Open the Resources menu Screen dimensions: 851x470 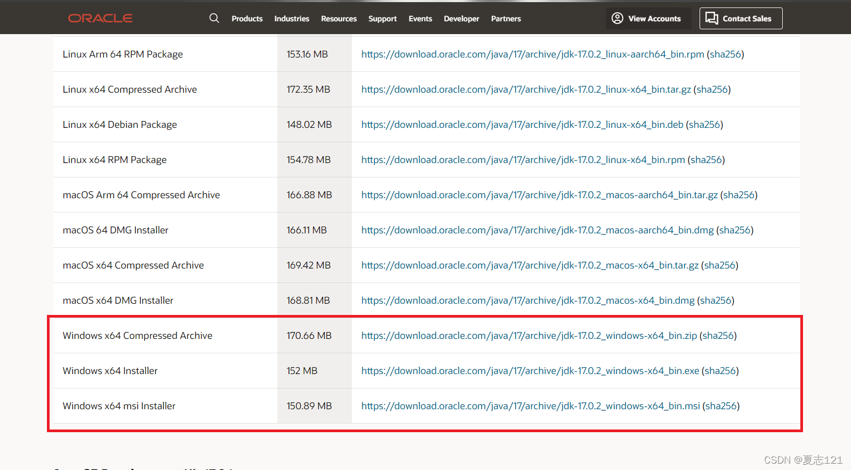click(x=339, y=19)
